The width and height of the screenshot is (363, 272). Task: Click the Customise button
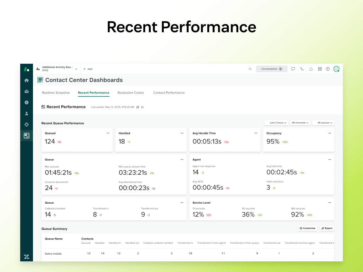click(307, 228)
